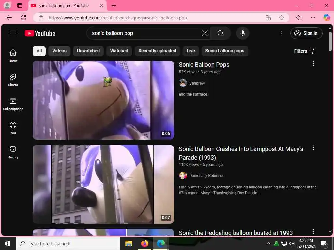Open the volume control in tray
The width and height of the screenshot is (334, 250).
pos(291,243)
